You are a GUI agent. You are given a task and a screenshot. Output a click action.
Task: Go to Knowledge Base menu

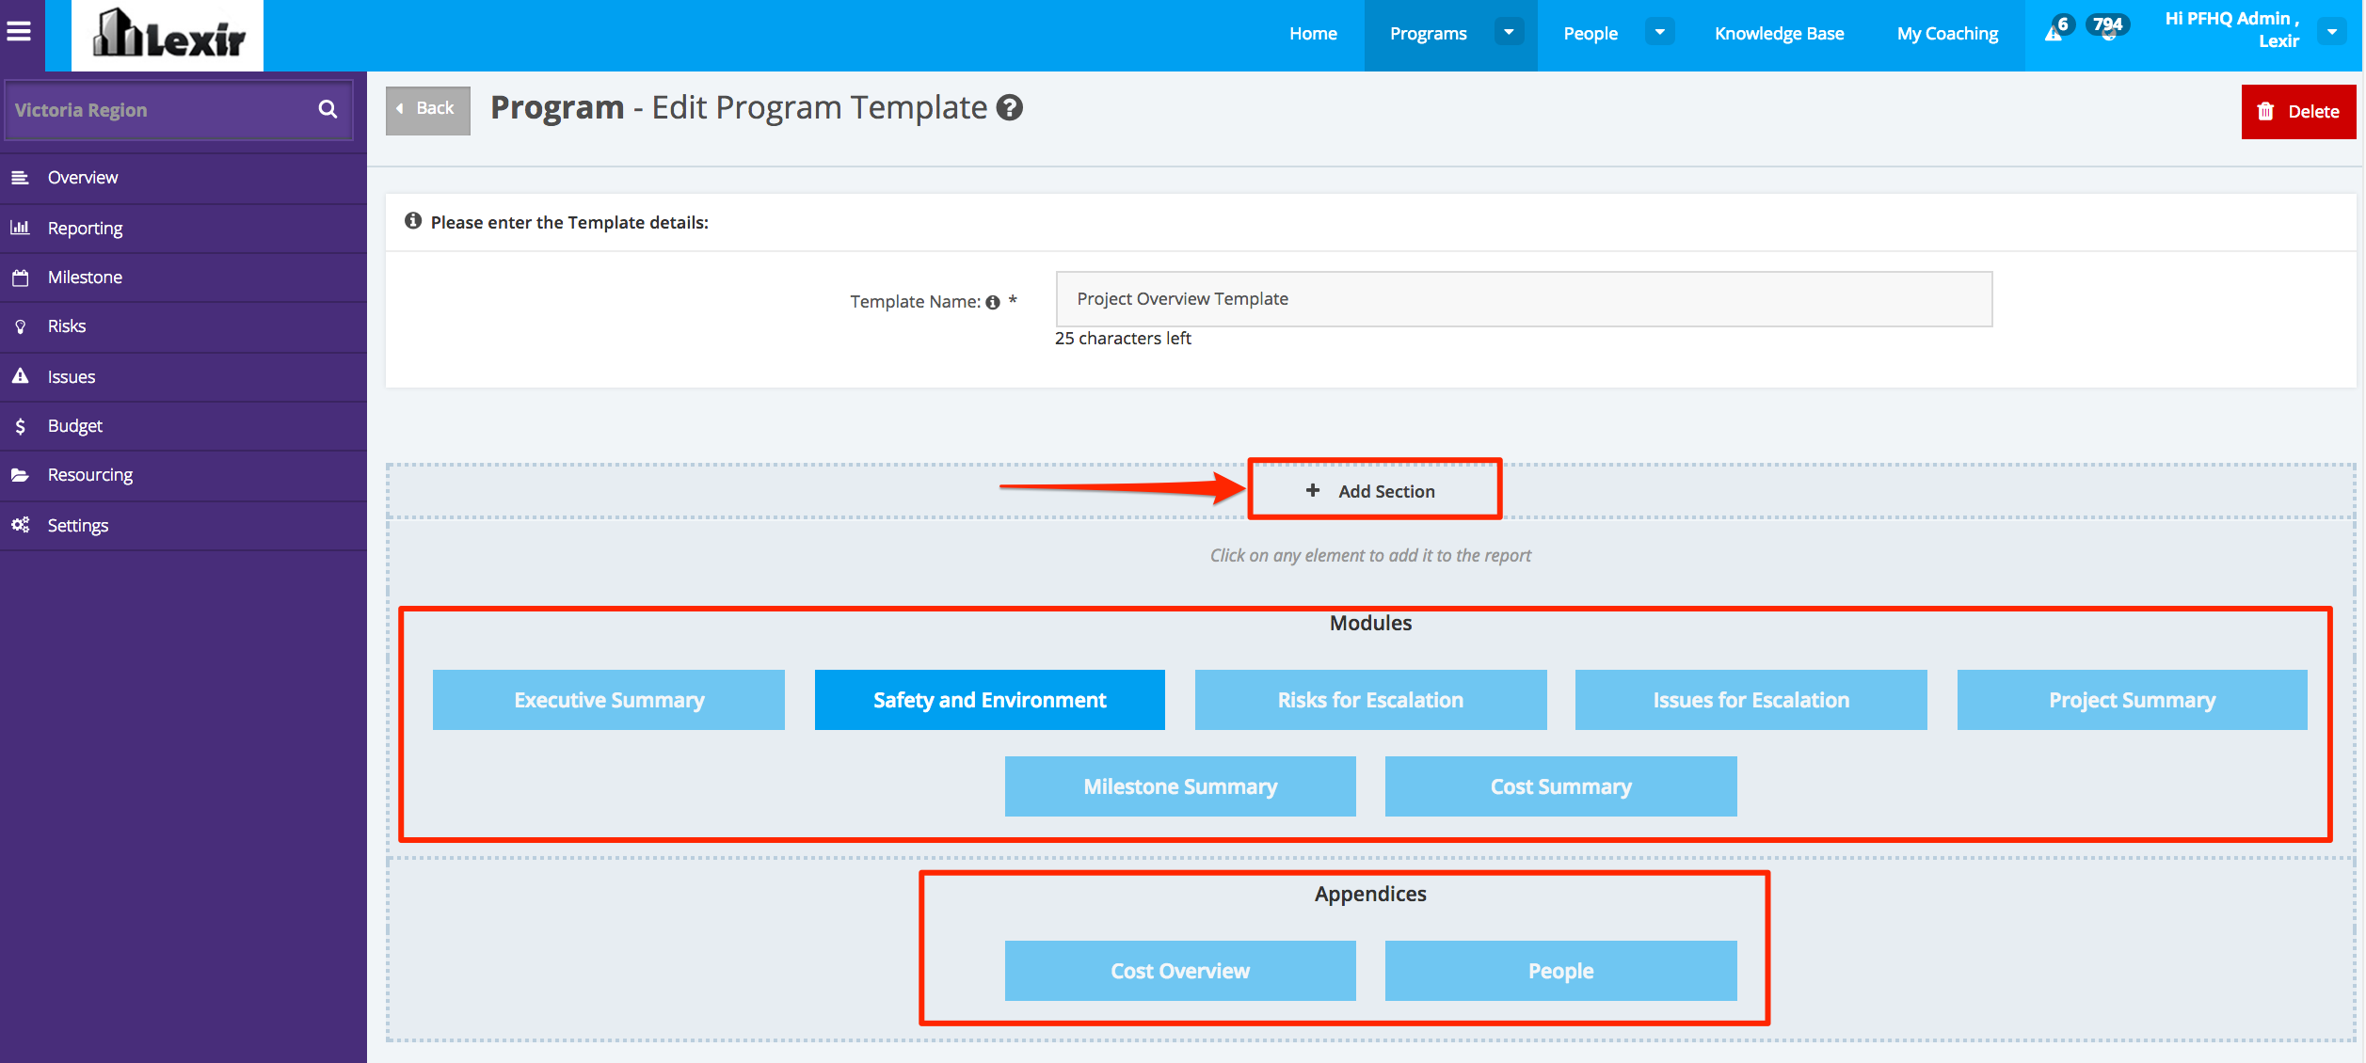point(1779,34)
